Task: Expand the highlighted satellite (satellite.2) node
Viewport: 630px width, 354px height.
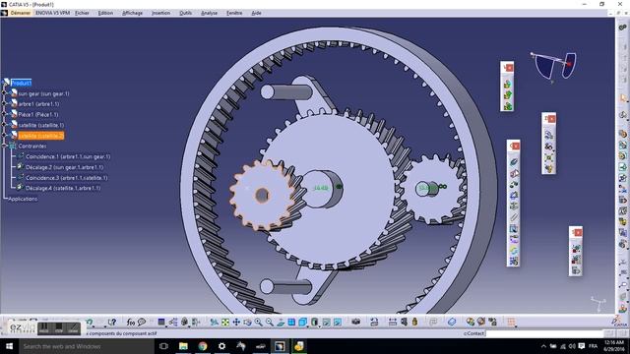Action: pos(4,136)
